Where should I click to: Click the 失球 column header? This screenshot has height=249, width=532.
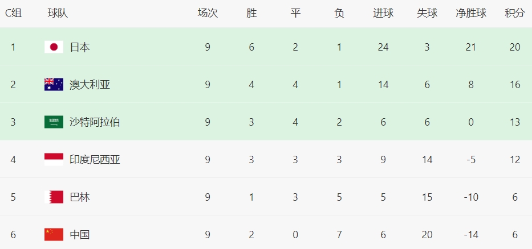427,13
